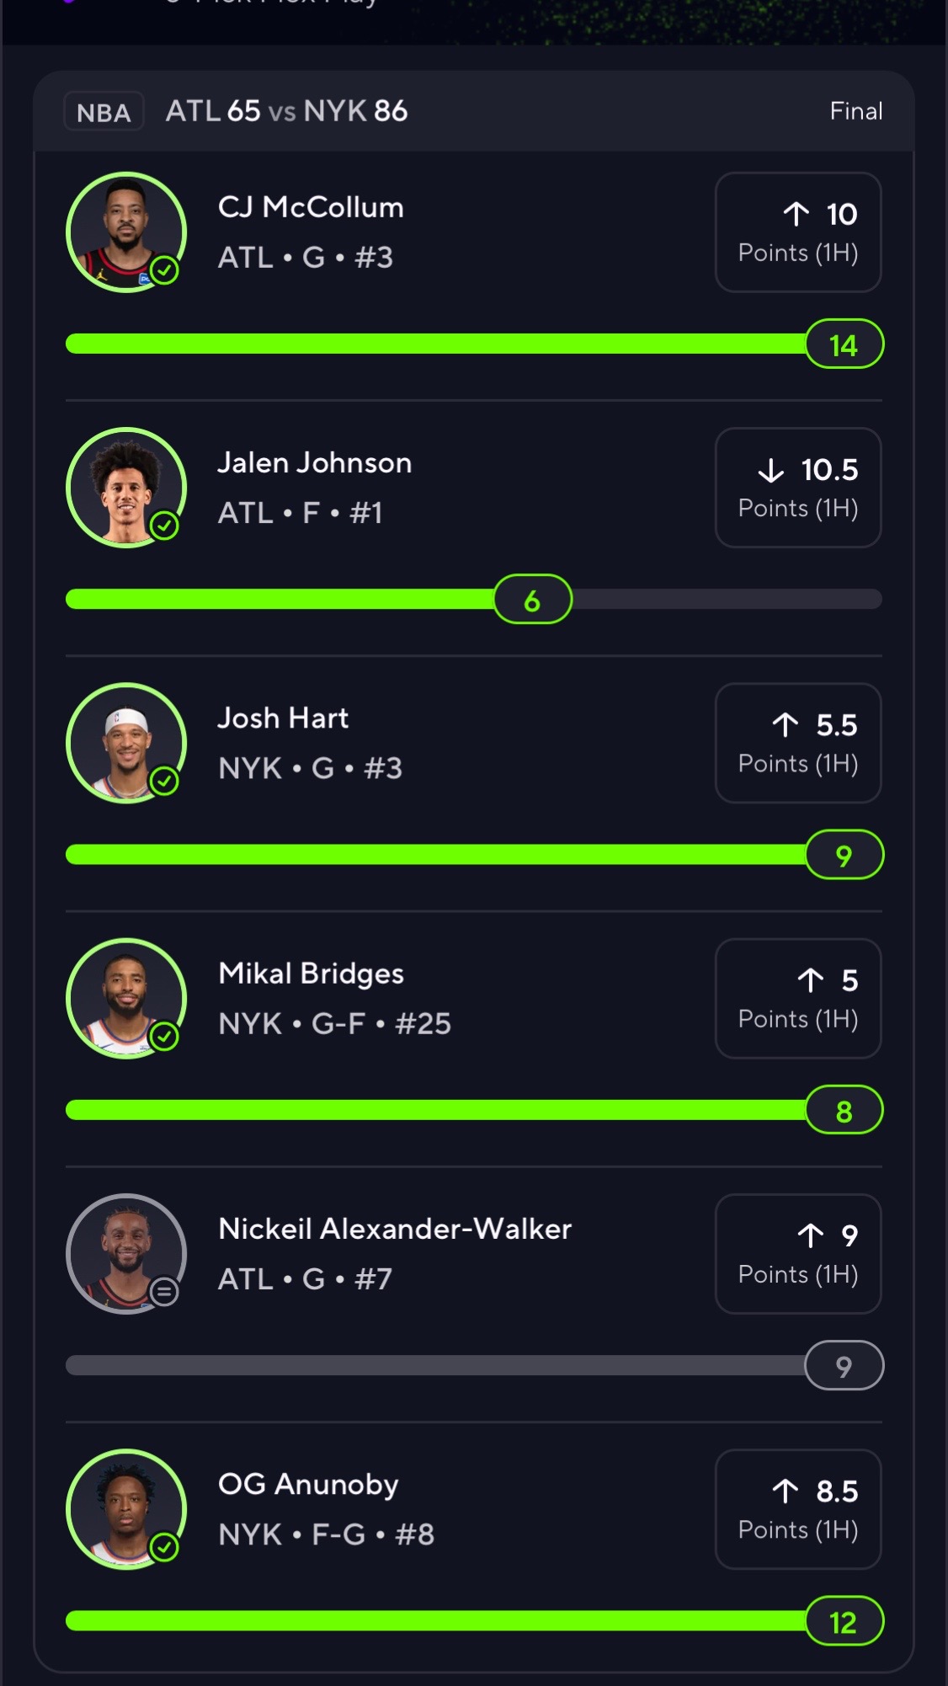This screenshot has width=948, height=1686.
Task: Open OG Anunoby's player photo
Action: pos(126,1508)
